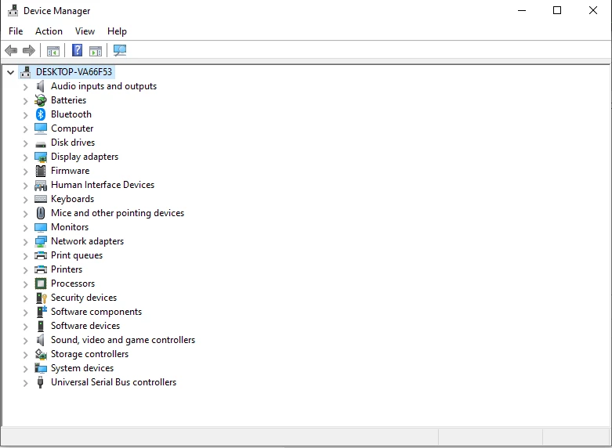Click the Human Interface Devices icon
The image size is (612, 448).
(x=41, y=185)
